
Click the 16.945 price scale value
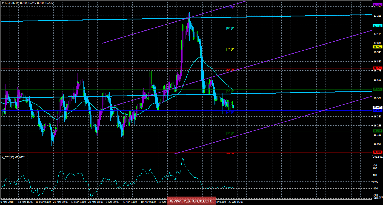377,52
